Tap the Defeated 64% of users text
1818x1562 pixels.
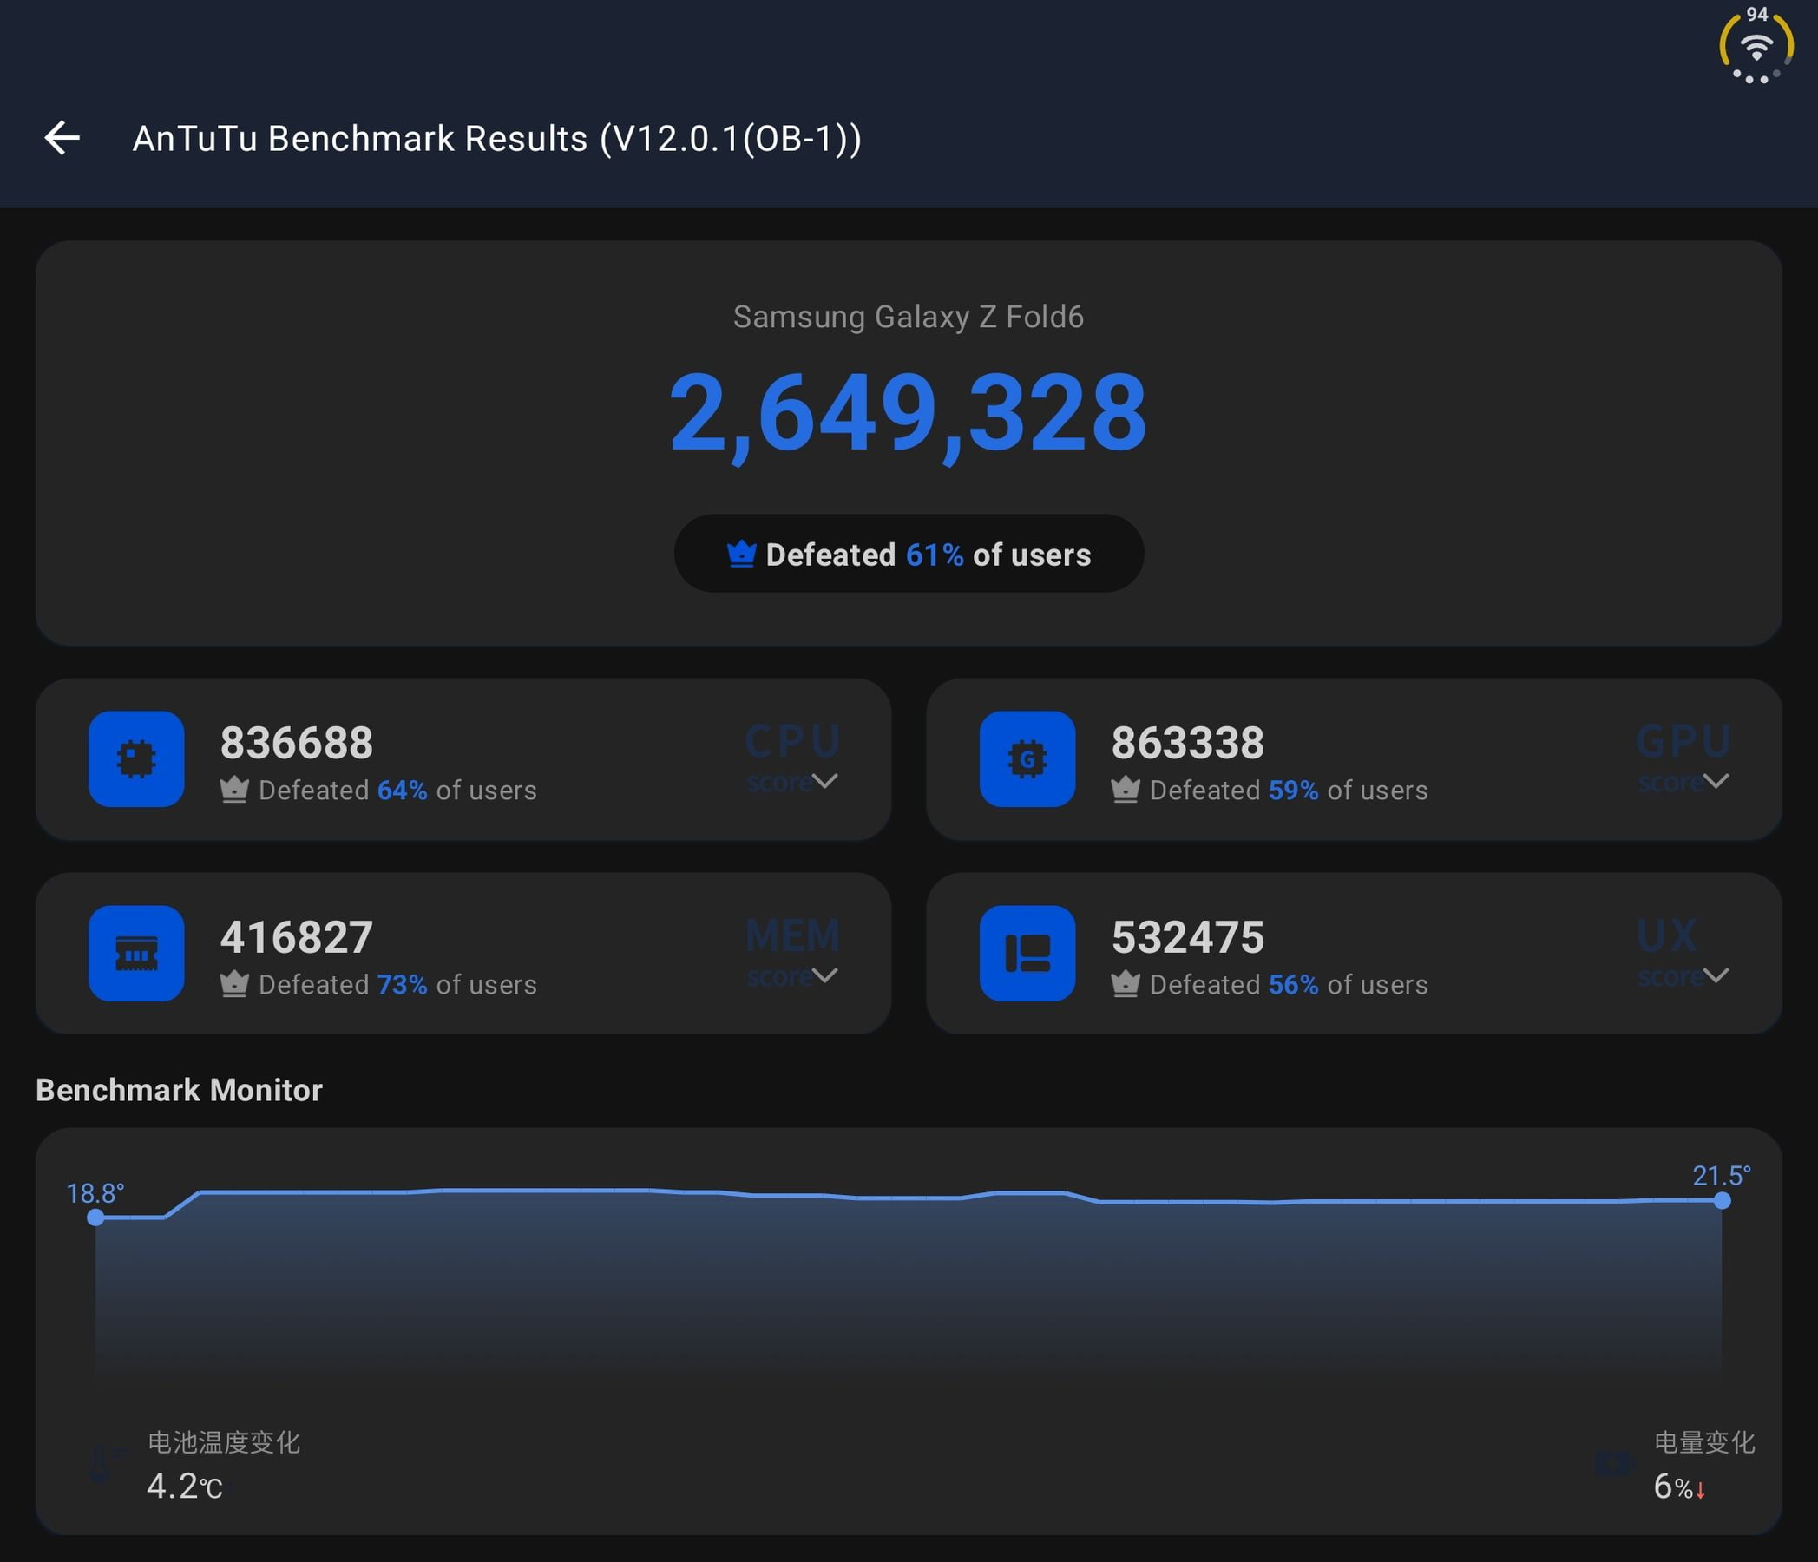[x=397, y=791]
